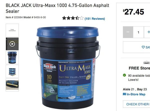The width and height of the screenshot is (150, 111).
Task: Click the heart Save icon
Action: point(143,47)
